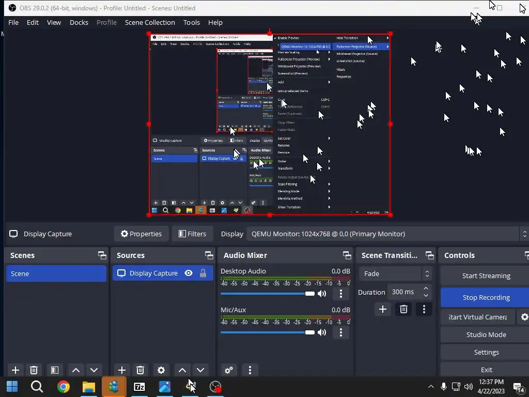Pop out the Scene Transitions dock
Viewport: 529px width, 397px height.
429,255
